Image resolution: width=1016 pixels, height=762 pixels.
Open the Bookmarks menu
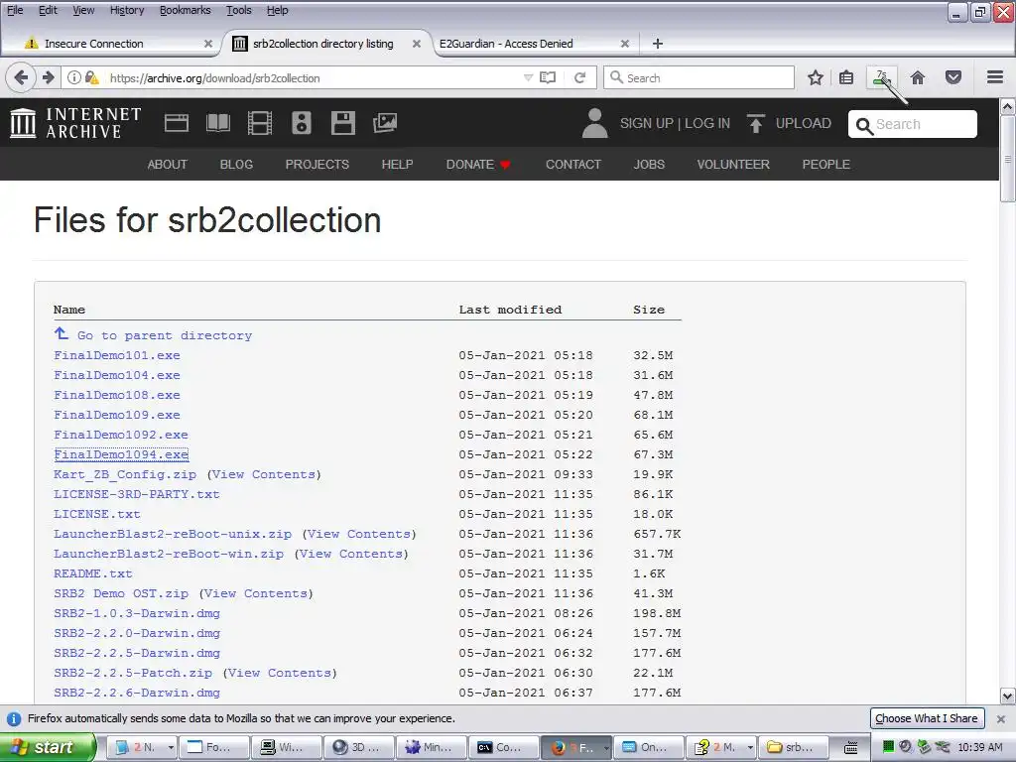click(x=185, y=10)
